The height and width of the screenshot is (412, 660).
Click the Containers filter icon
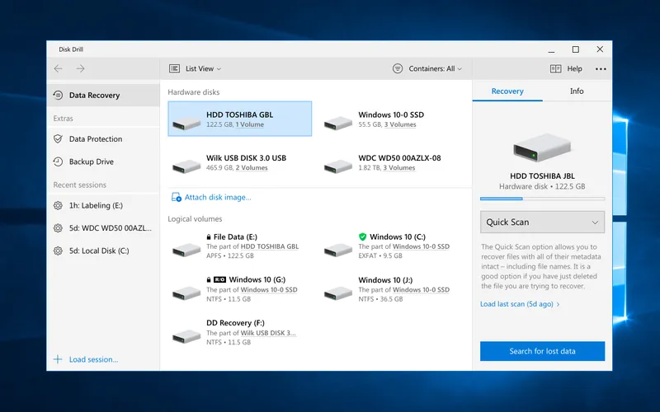pyautogui.click(x=398, y=68)
